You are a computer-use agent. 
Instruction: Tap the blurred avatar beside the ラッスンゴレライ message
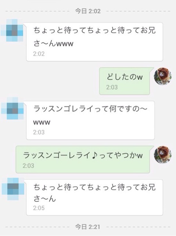tap(12, 108)
